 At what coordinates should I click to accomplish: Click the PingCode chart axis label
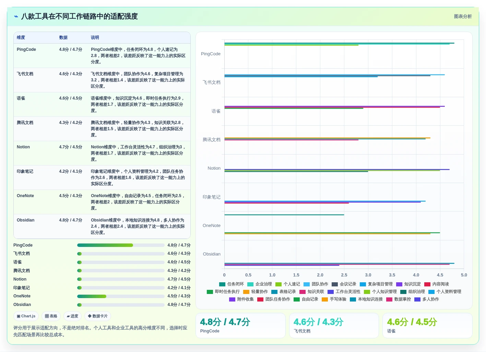coord(211,54)
